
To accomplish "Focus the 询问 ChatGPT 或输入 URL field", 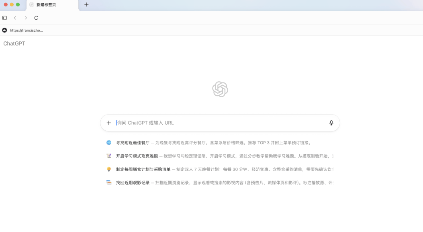I will (217, 123).
